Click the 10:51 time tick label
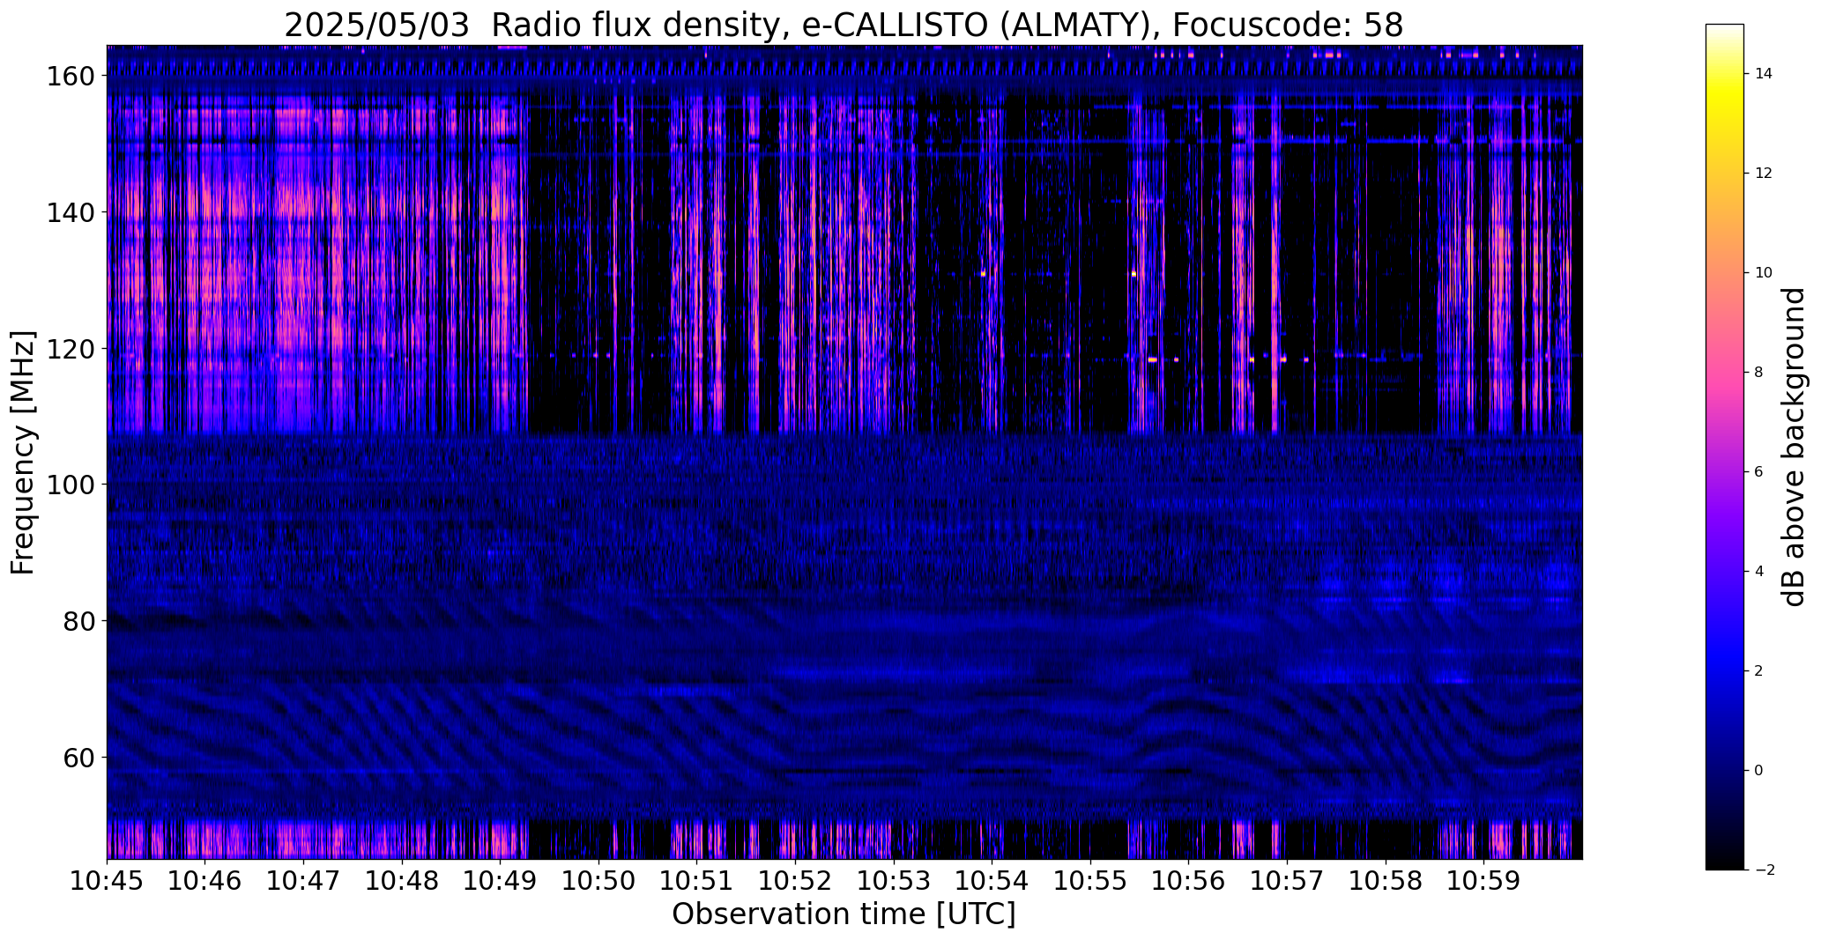The width and height of the screenshot is (1821, 940). coord(697,881)
